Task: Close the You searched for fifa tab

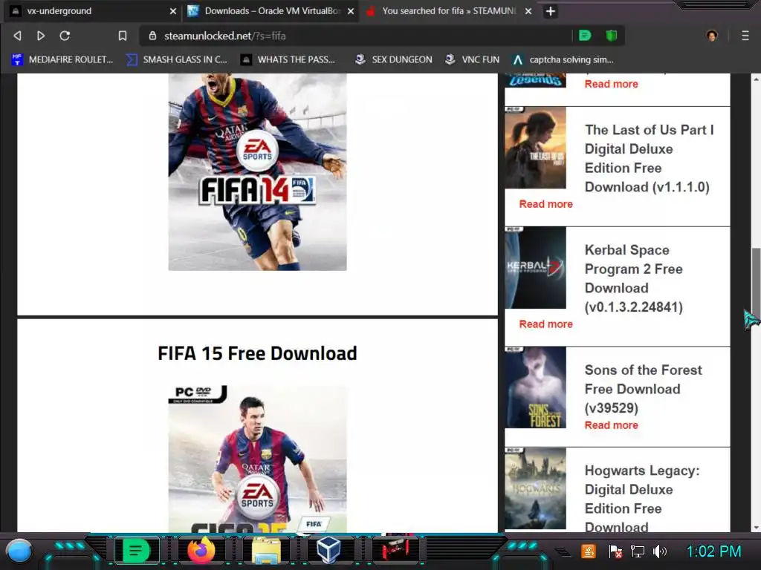Action: pyautogui.click(x=528, y=11)
